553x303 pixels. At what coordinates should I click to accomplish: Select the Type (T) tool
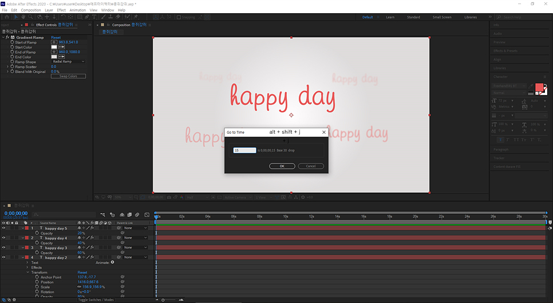[94, 17]
